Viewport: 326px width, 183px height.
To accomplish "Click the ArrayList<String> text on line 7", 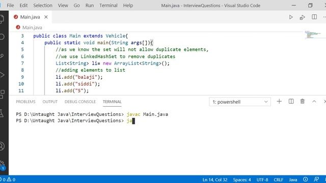I will tap(138, 63).
